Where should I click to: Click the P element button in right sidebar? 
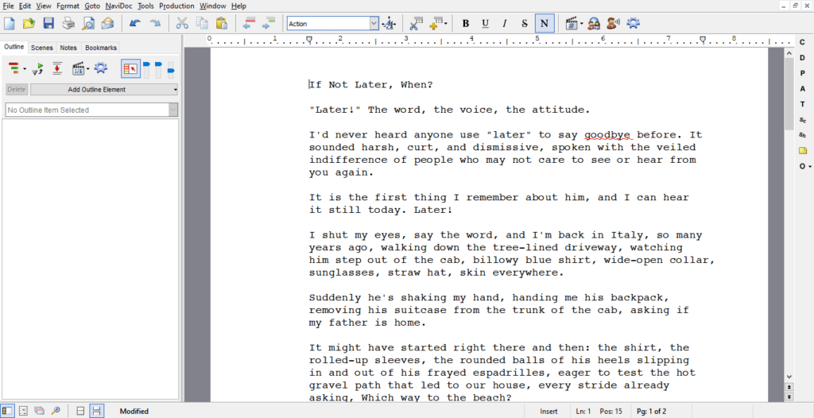click(803, 73)
